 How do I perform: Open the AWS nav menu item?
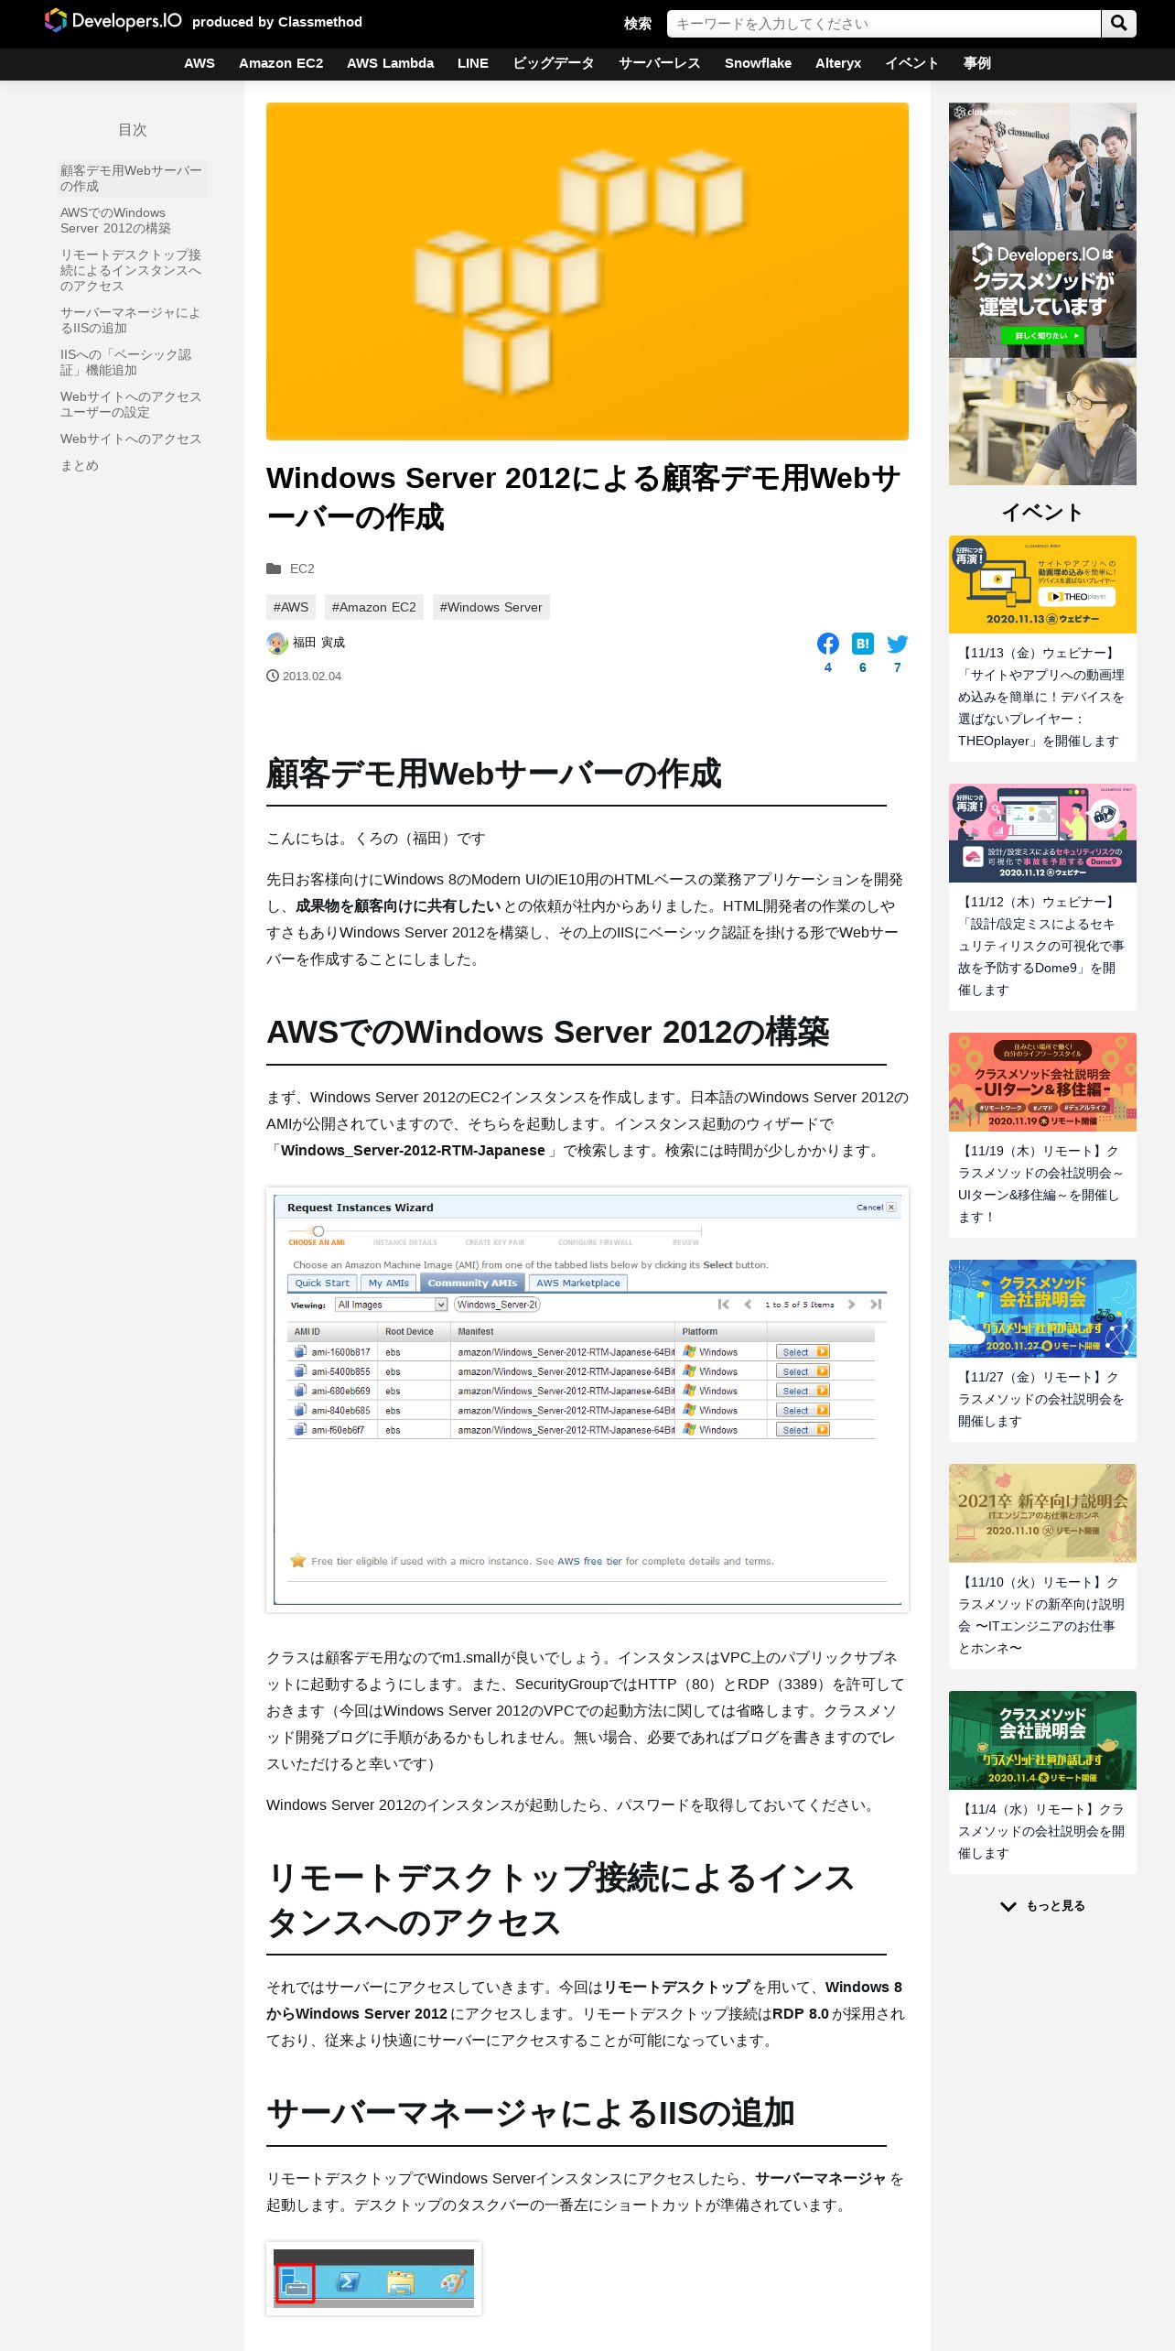point(199,63)
